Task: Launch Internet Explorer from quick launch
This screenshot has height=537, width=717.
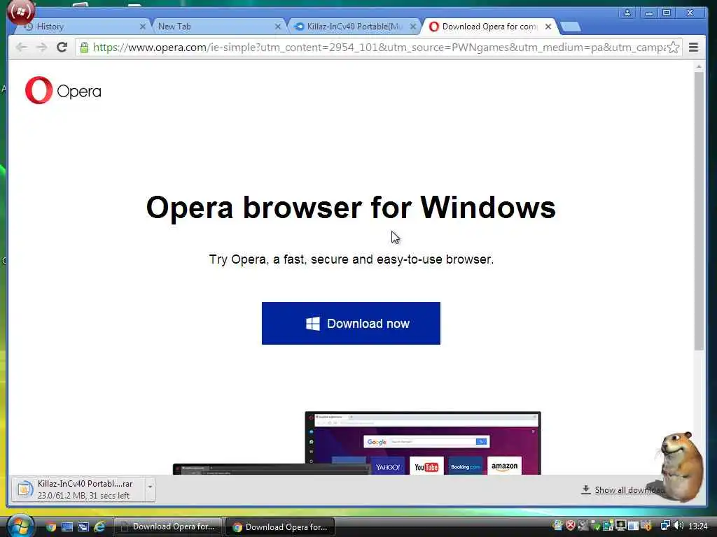Action: click(99, 527)
